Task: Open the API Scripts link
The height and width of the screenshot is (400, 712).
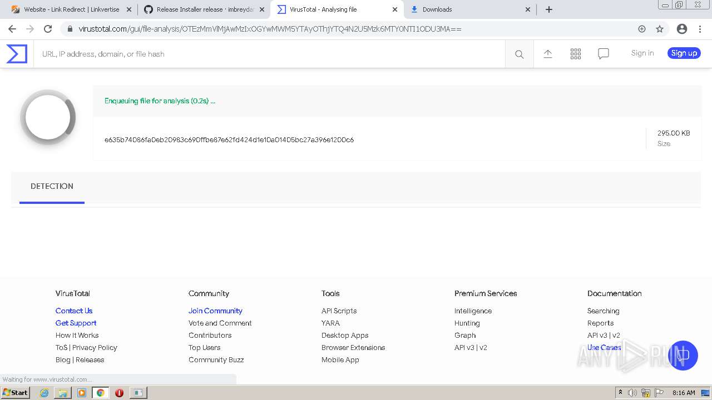Action: point(339,311)
